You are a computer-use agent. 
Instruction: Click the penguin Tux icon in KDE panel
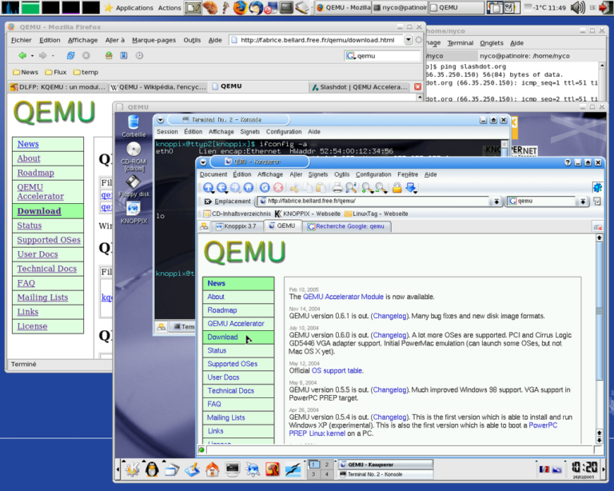click(152, 469)
